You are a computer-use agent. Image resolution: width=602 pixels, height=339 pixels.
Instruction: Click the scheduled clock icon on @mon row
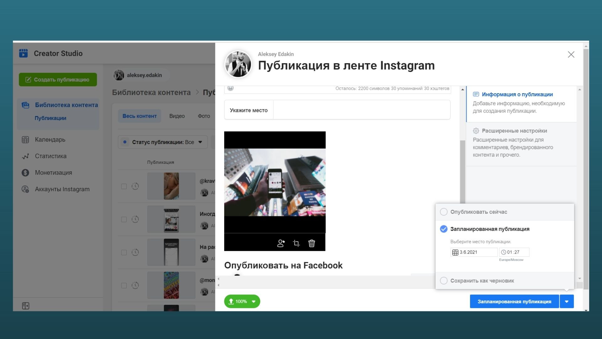pyautogui.click(x=135, y=285)
